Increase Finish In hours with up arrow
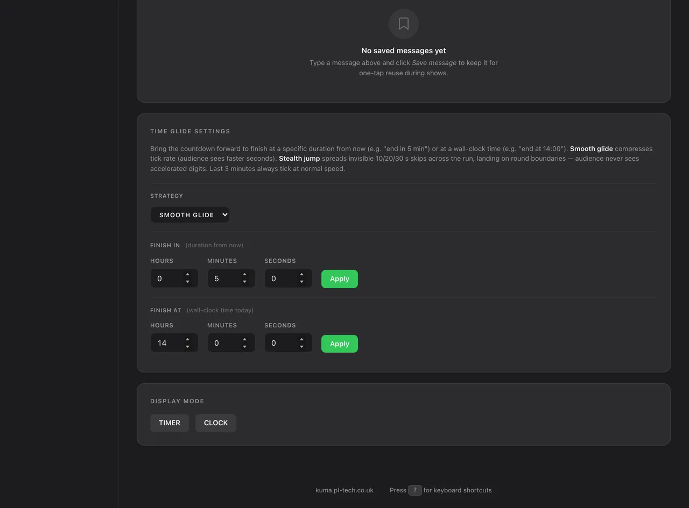Image resolution: width=689 pixels, height=508 pixels. click(x=187, y=275)
